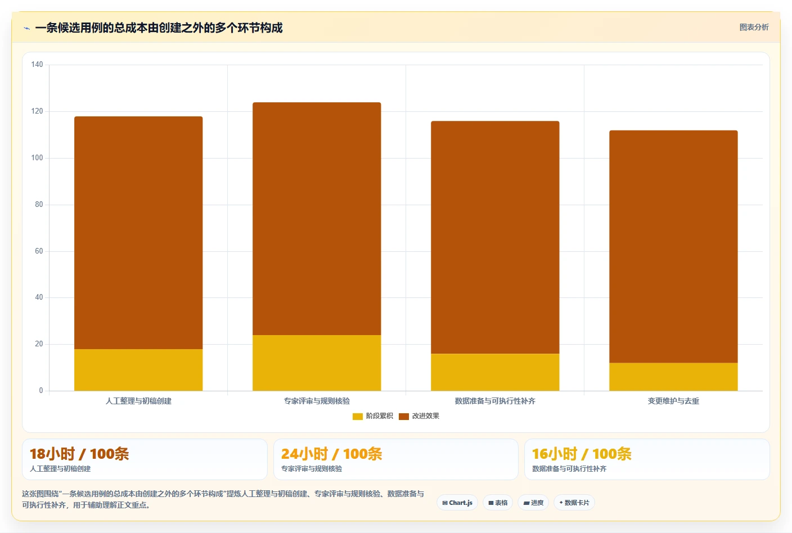Select the 表格 tag chip
Viewport: 792px width, 533px height.
tap(498, 503)
